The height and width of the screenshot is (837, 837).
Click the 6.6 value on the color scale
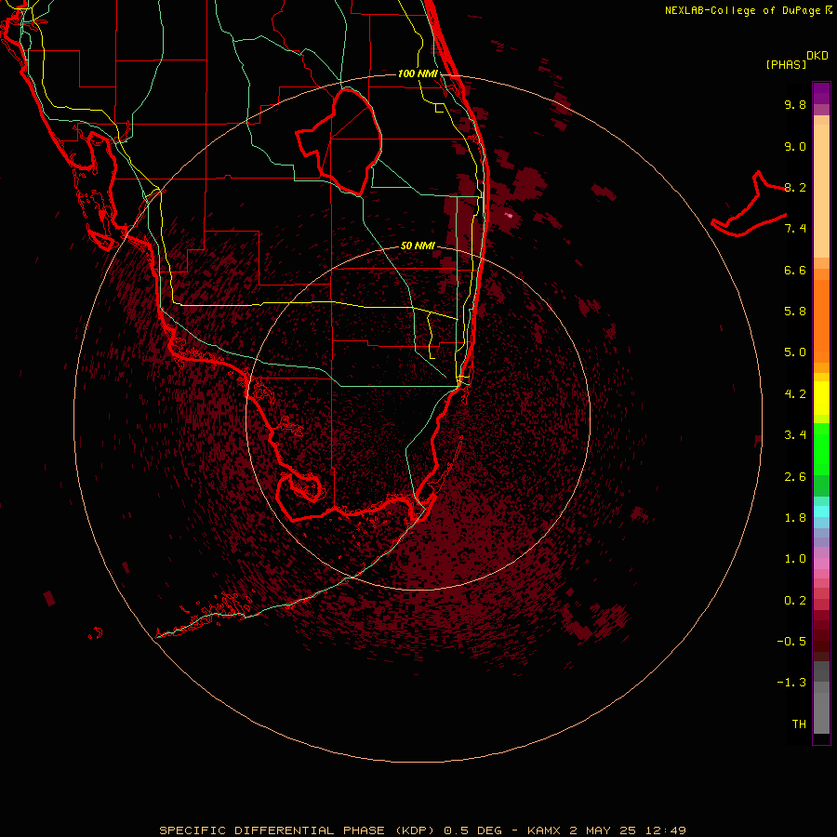795,270
